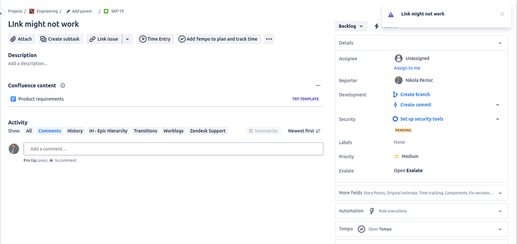Screen dimensions: 517x244
Task: Click the PENDING status badge
Action: [x=403, y=130]
